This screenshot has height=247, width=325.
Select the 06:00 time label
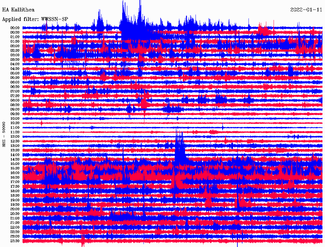(x=15, y=82)
